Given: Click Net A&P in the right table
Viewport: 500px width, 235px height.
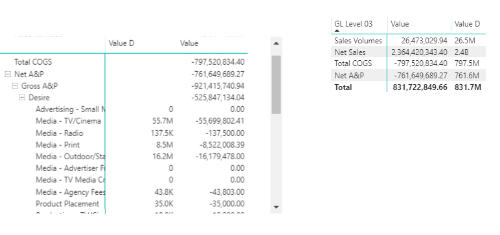Looking at the screenshot, I should [349, 75].
